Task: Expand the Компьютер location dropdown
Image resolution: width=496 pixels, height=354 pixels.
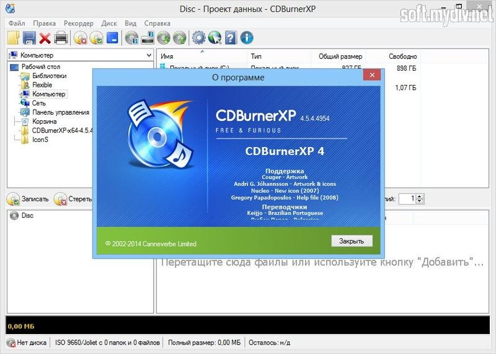Action: click(149, 55)
